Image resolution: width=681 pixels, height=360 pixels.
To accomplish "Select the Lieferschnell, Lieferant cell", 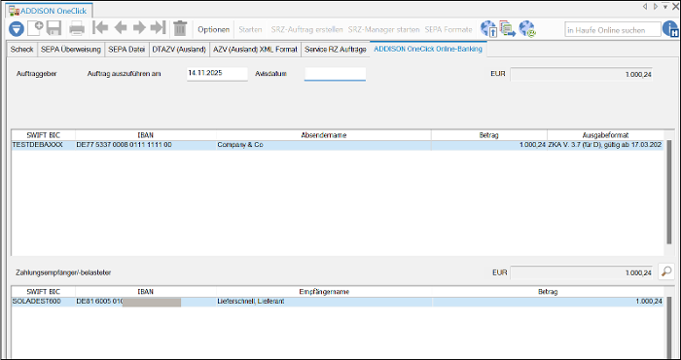I will [324, 302].
